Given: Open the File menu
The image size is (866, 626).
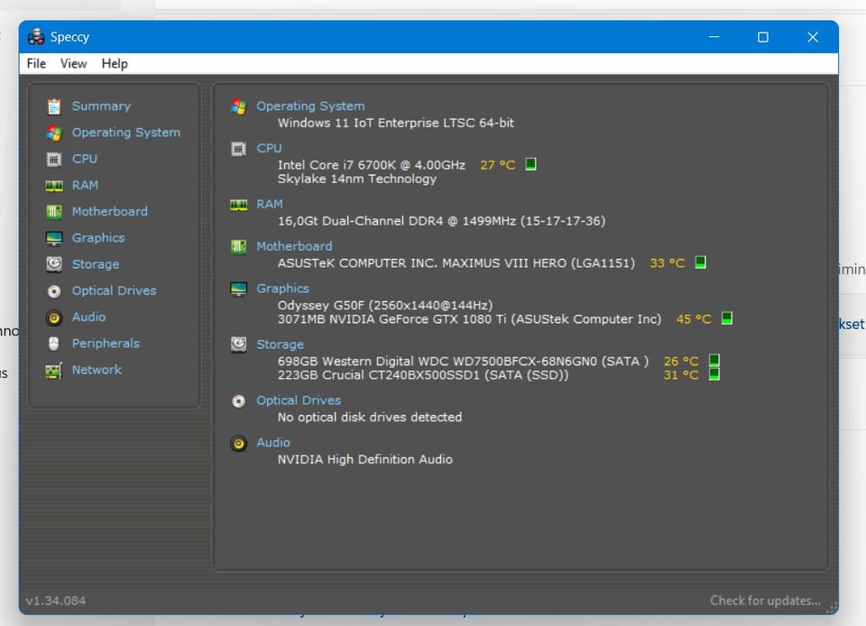Looking at the screenshot, I should pyautogui.click(x=36, y=63).
